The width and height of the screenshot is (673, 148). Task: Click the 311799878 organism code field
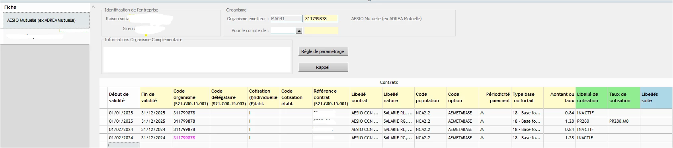tap(321, 19)
